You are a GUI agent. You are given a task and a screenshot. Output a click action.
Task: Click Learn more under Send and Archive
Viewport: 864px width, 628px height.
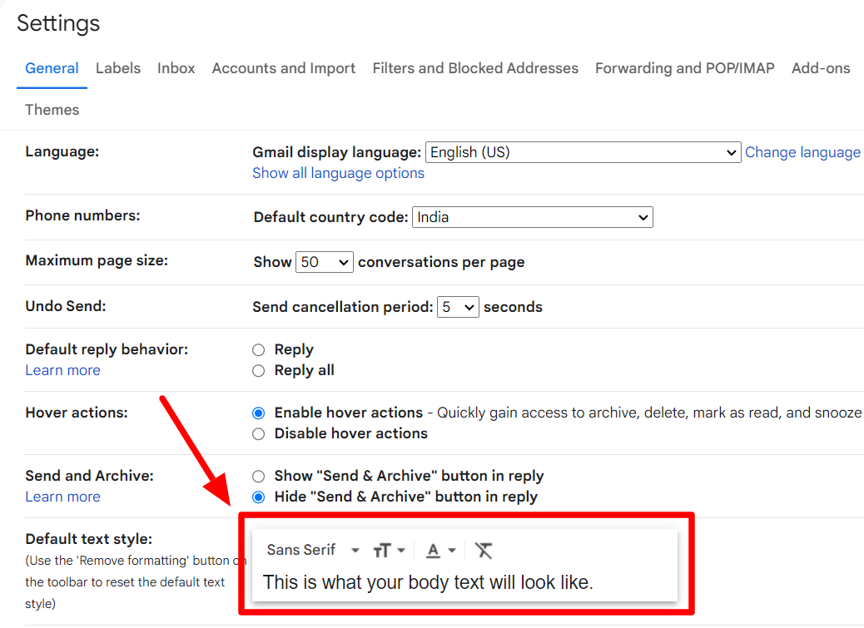coord(62,497)
